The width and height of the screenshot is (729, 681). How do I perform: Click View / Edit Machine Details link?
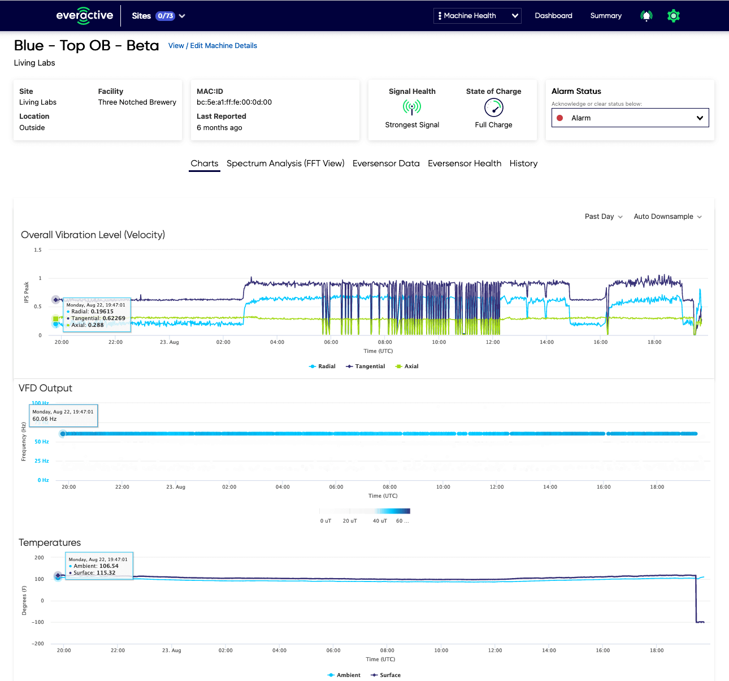point(212,46)
